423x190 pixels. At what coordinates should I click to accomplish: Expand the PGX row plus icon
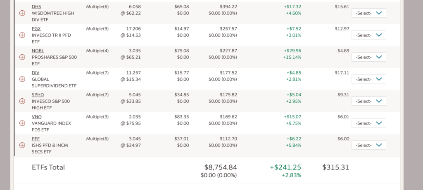tap(22, 35)
